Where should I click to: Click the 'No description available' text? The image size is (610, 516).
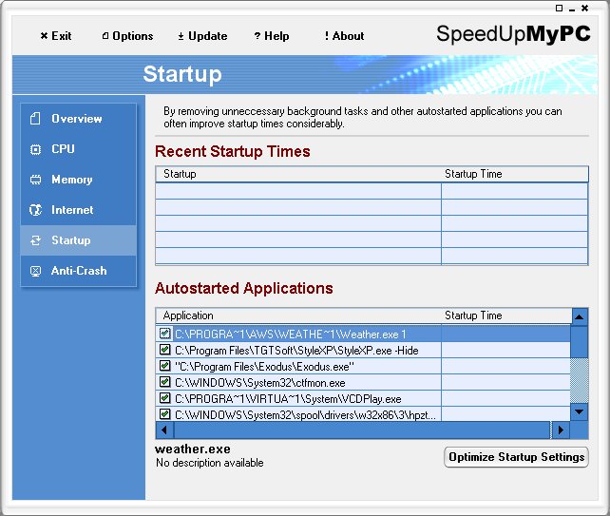coord(210,463)
